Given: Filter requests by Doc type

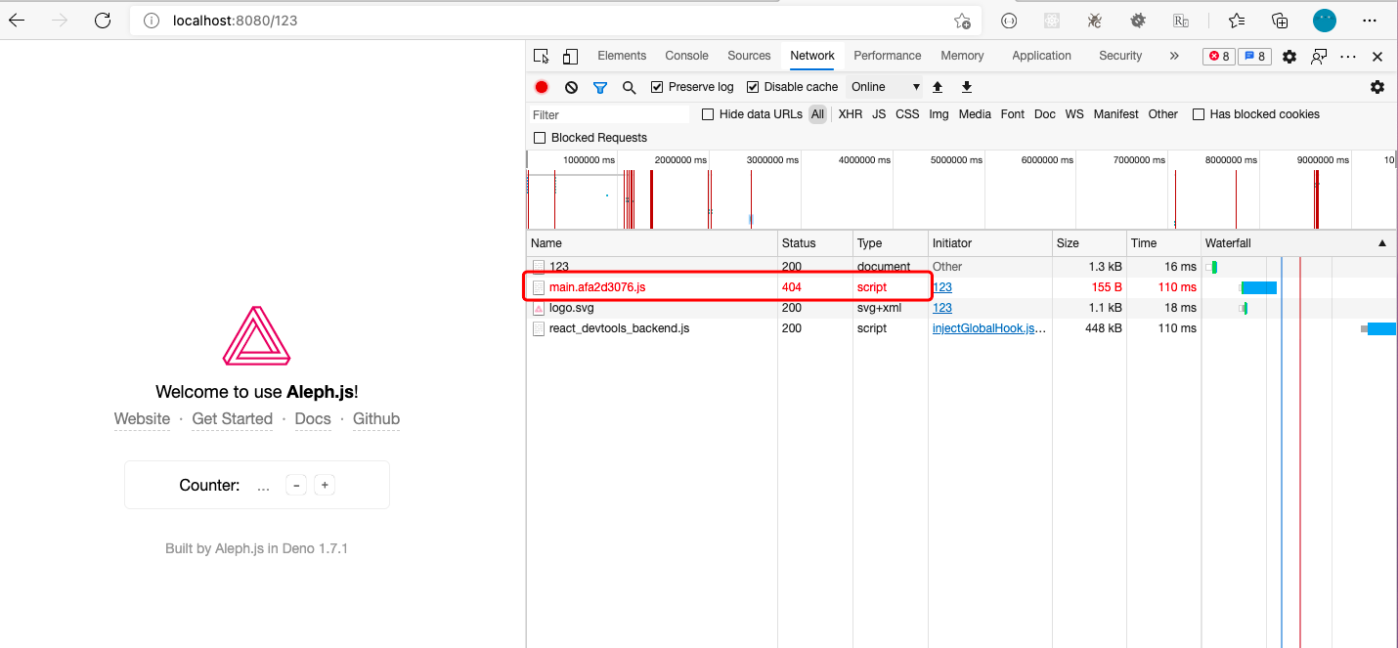Looking at the screenshot, I should [1045, 114].
